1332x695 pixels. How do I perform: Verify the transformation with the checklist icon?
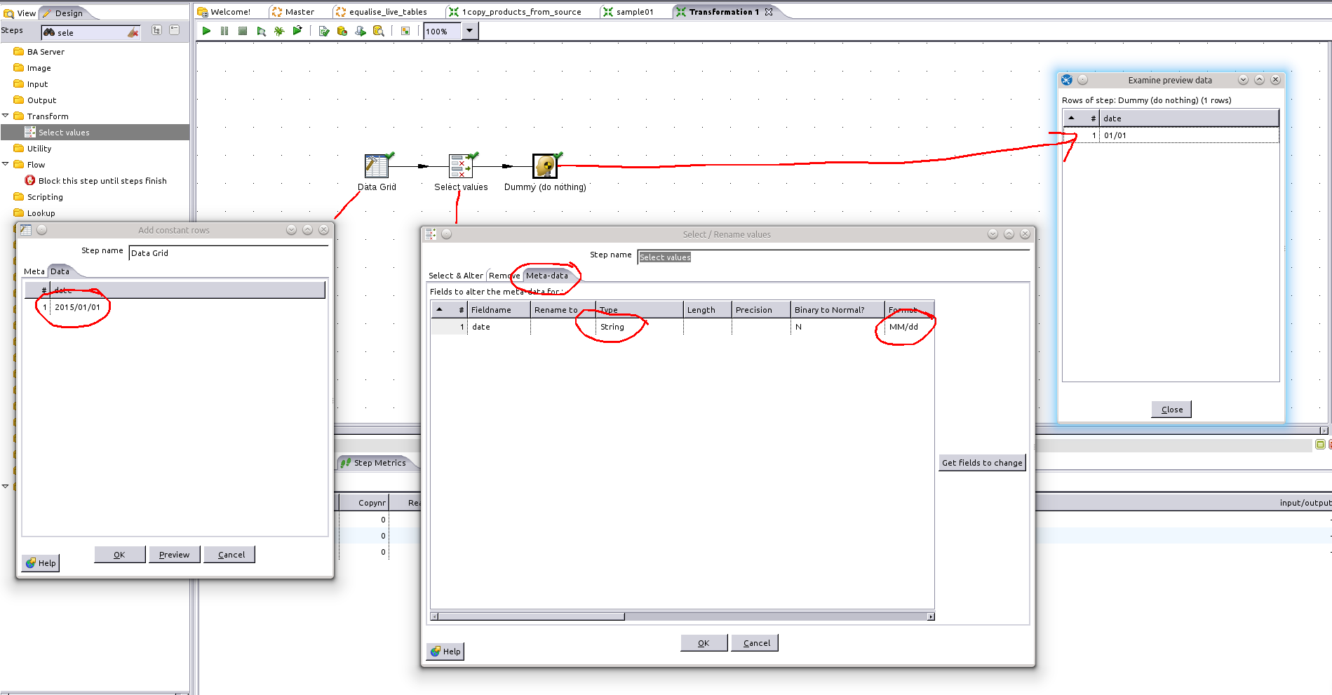coord(324,31)
